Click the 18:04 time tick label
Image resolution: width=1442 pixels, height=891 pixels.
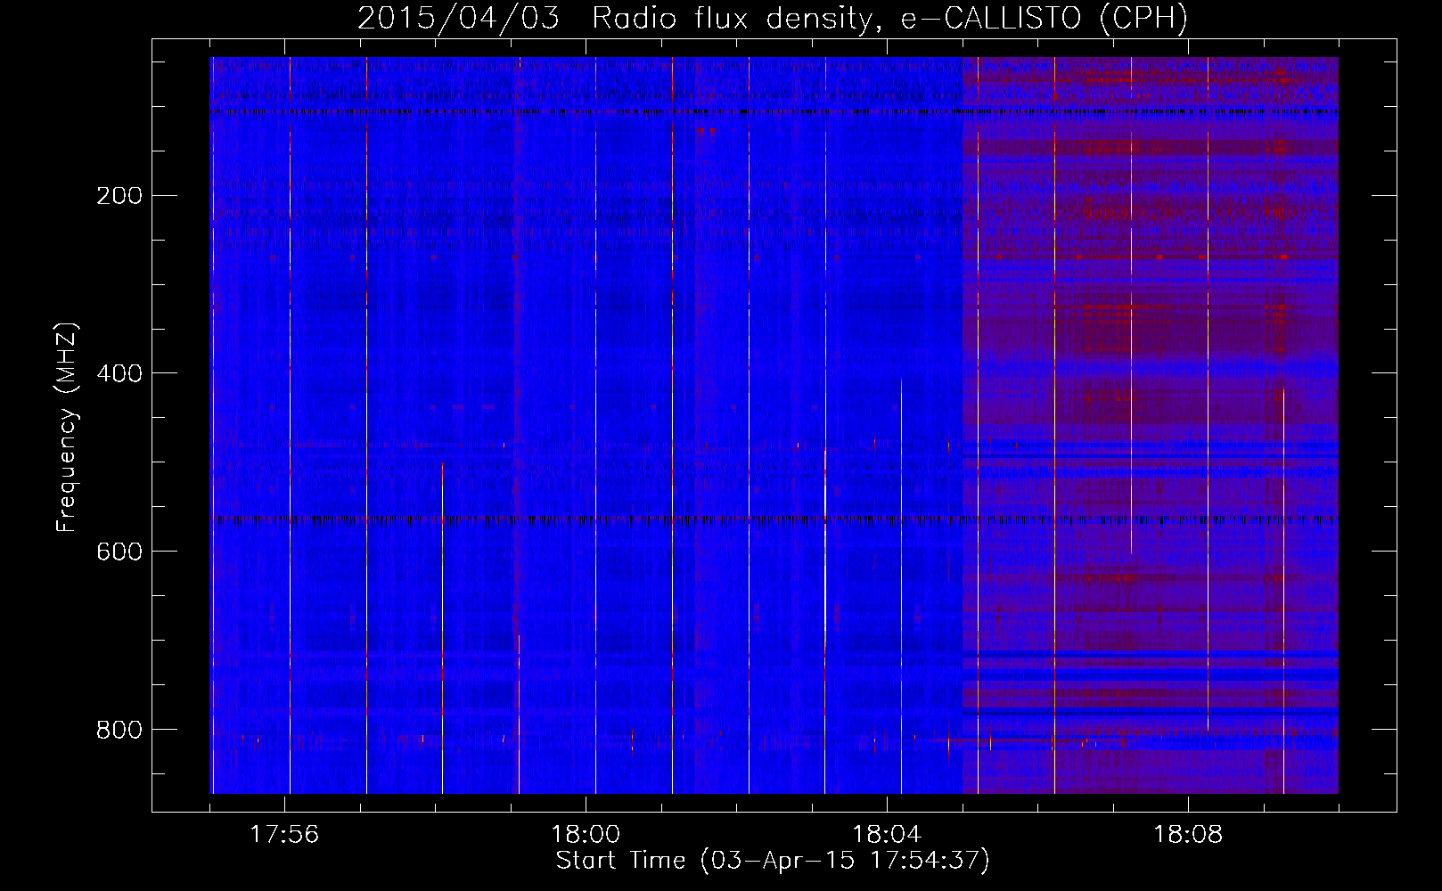[x=887, y=835]
